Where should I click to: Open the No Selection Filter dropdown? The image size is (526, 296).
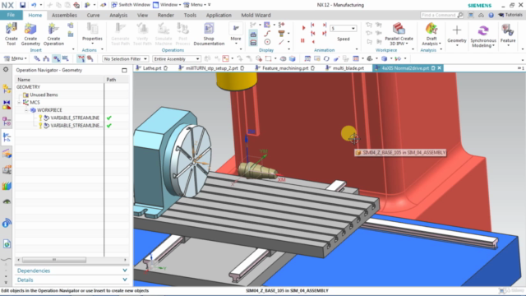[125, 58]
